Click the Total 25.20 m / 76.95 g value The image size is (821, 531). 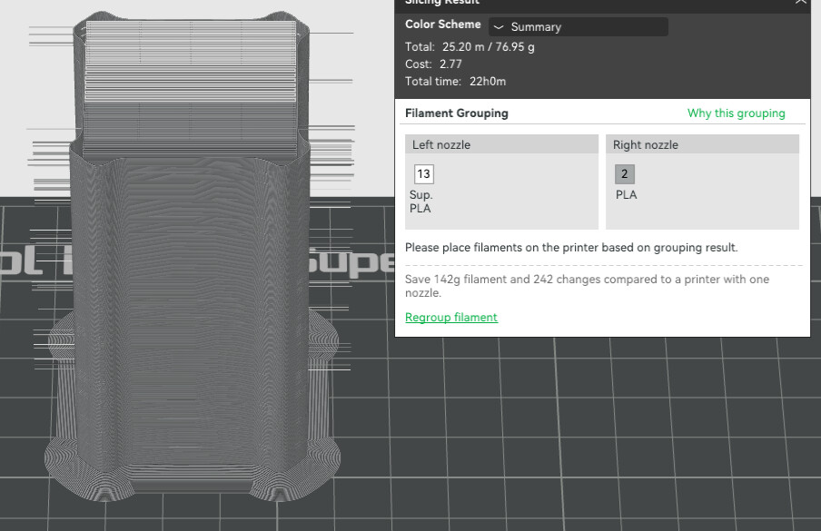[488, 47]
